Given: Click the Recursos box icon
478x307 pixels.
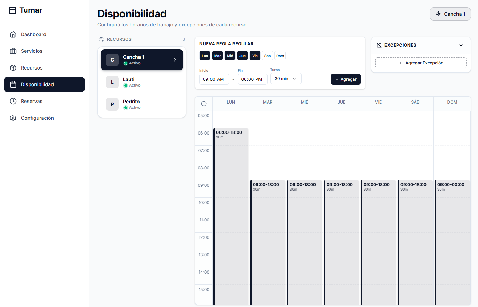Looking at the screenshot, I should point(13,68).
